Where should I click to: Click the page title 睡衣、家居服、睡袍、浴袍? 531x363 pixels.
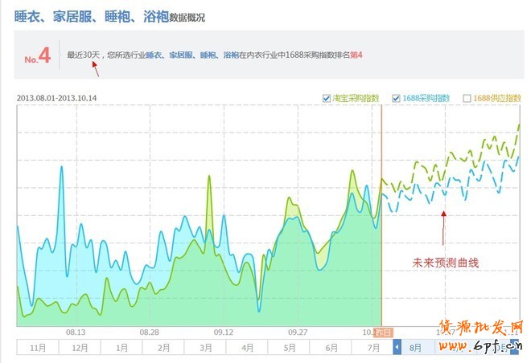point(90,14)
